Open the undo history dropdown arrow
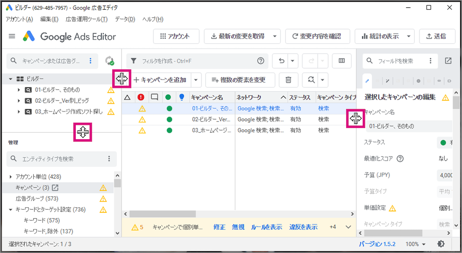This screenshot has height=253, width=462. [x=292, y=61]
